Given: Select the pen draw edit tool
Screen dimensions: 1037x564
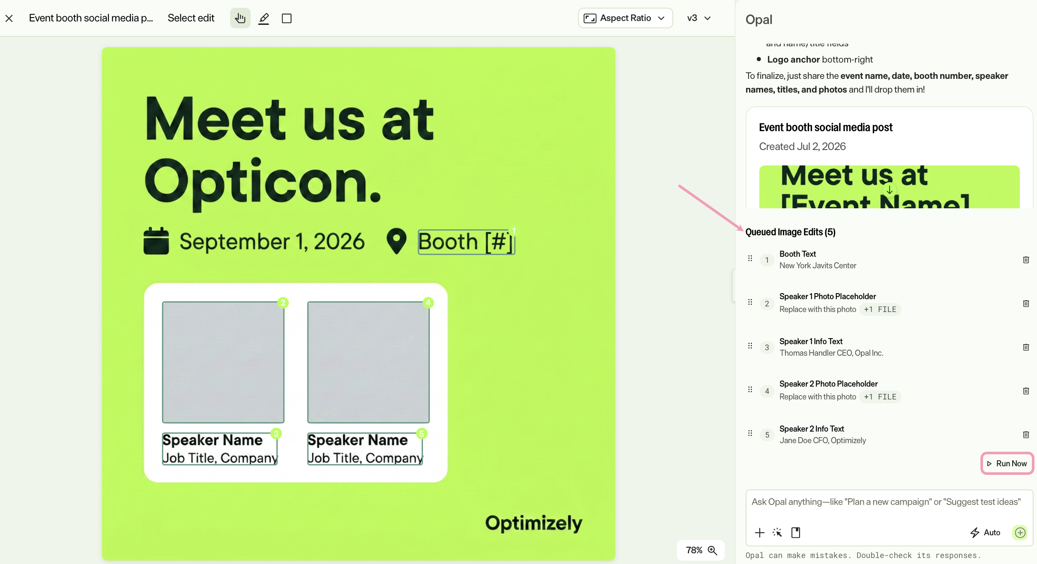Looking at the screenshot, I should coord(264,18).
